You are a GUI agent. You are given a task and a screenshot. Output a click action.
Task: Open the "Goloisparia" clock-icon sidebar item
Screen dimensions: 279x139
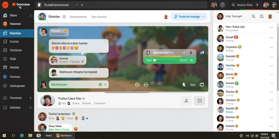click(x=14, y=86)
